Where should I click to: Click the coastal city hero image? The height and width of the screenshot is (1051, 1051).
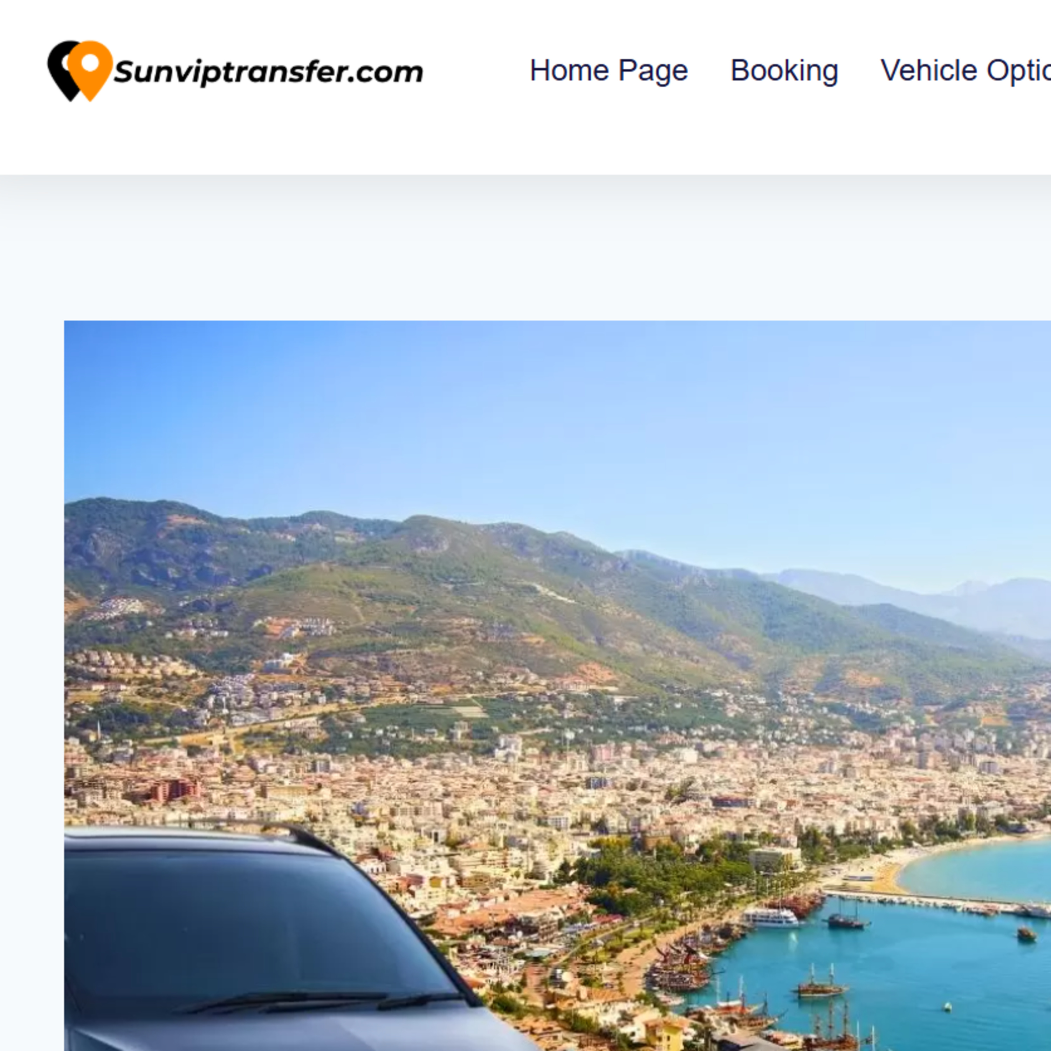coord(558,686)
